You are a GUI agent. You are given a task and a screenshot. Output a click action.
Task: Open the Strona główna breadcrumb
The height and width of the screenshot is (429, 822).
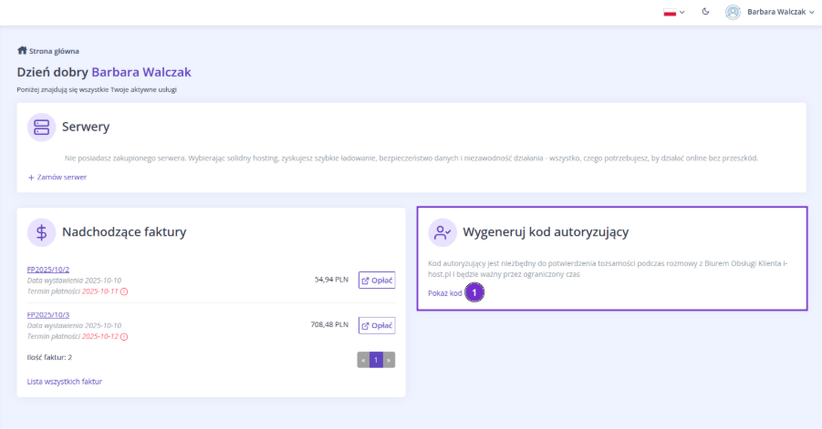[x=54, y=51]
